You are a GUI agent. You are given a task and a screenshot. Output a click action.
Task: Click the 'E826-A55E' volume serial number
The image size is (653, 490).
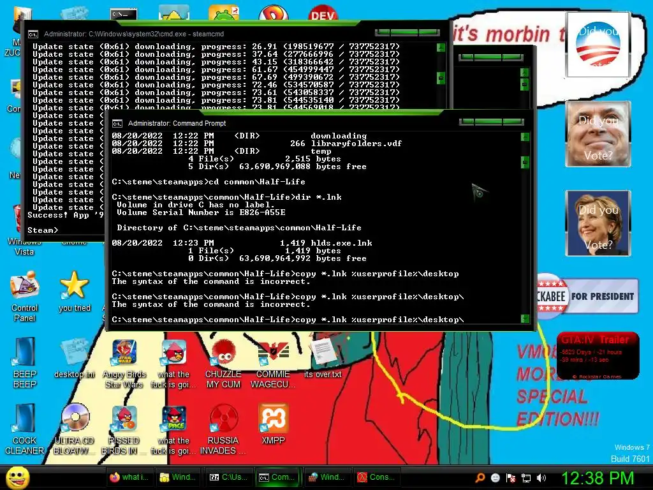(262, 212)
